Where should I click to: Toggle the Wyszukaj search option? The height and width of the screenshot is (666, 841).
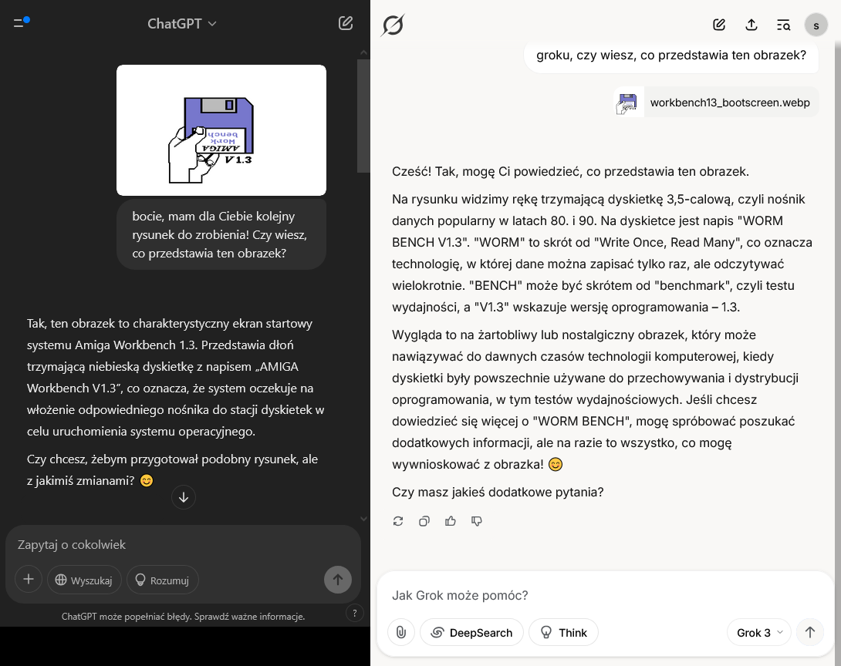[x=84, y=580]
